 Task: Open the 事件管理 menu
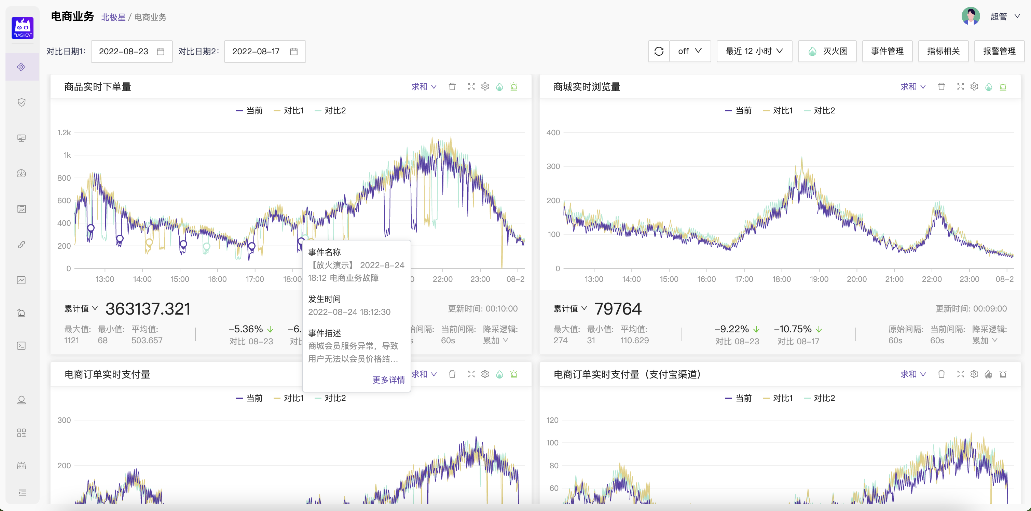pos(887,51)
